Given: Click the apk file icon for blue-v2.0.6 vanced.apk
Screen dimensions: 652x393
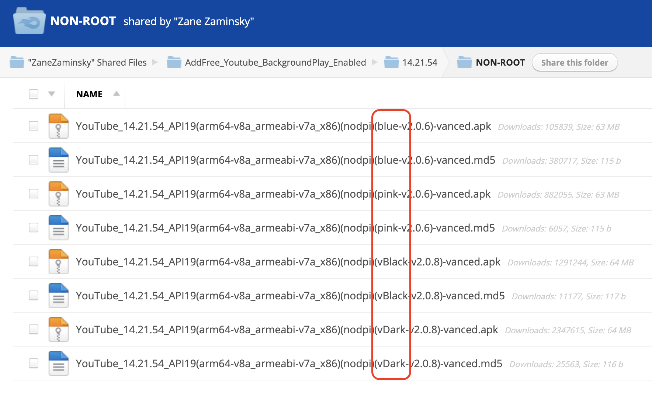Looking at the screenshot, I should [58, 126].
